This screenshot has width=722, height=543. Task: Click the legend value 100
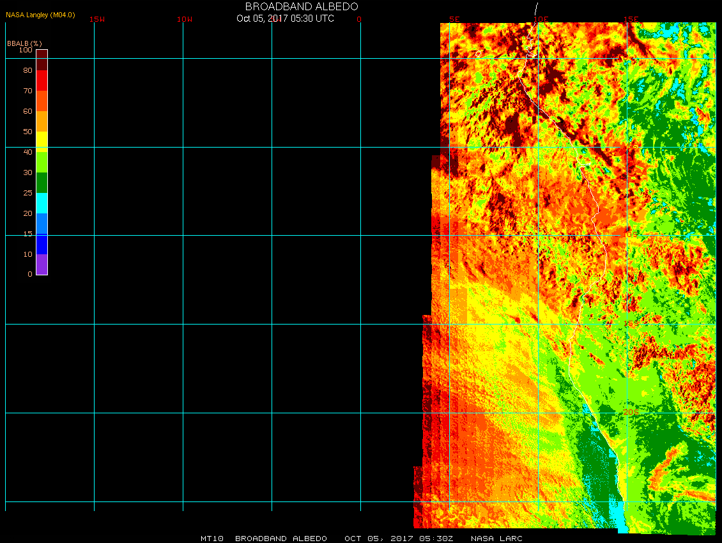point(26,50)
